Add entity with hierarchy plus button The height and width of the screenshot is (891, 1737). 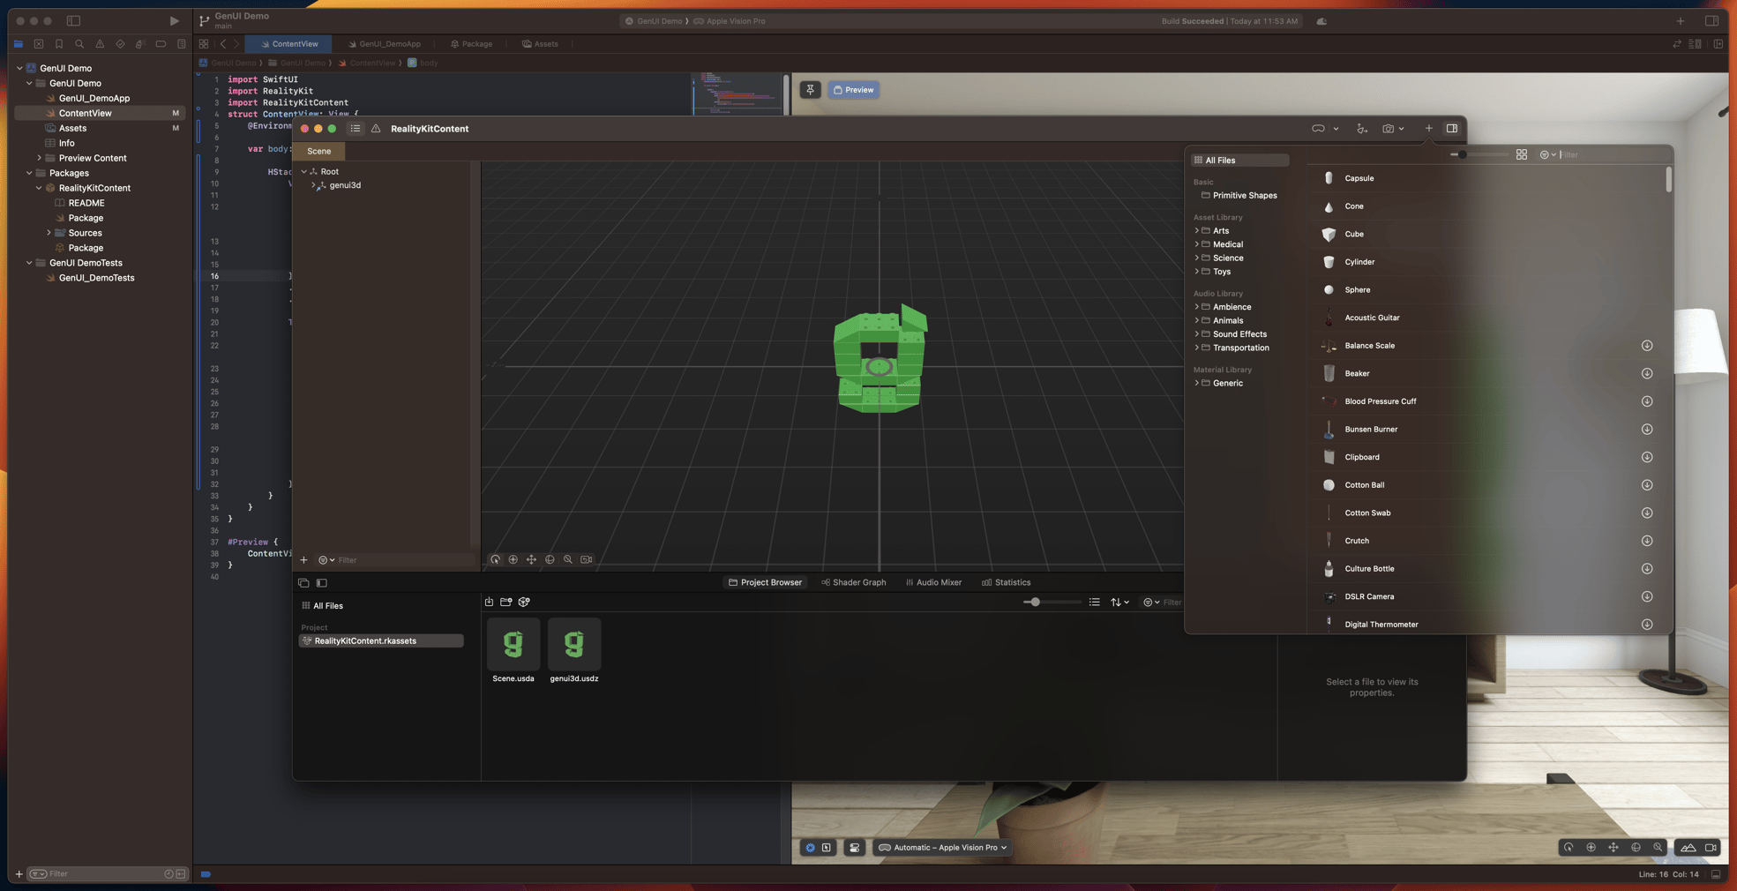coord(303,560)
